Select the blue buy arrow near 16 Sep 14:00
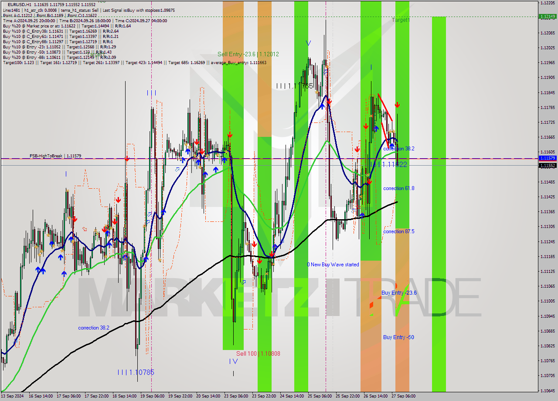This screenshot has width=558, height=401. (38, 269)
